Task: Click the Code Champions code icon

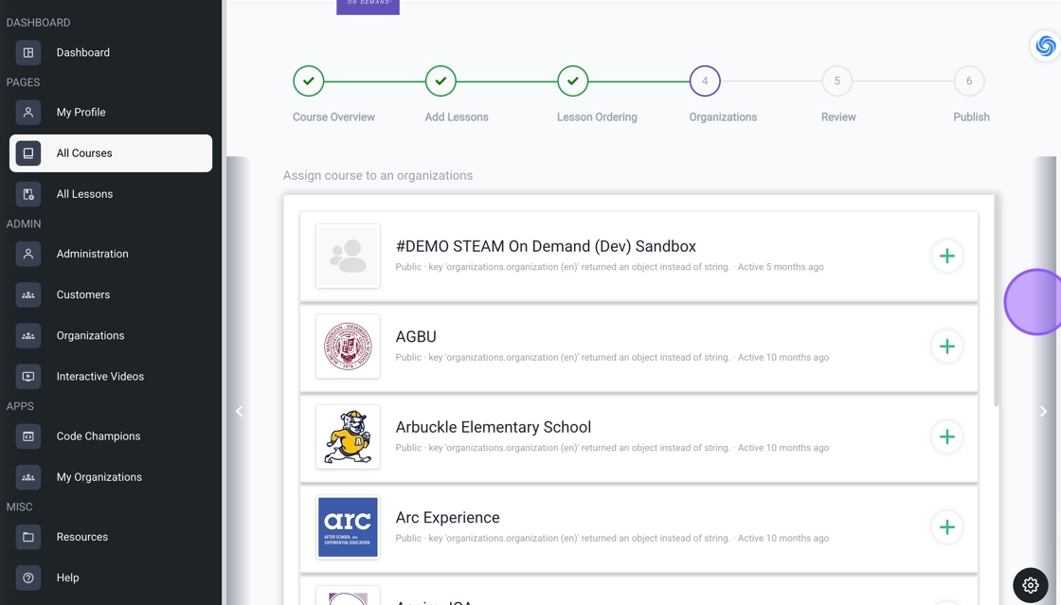Action: pyautogui.click(x=28, y=436)
